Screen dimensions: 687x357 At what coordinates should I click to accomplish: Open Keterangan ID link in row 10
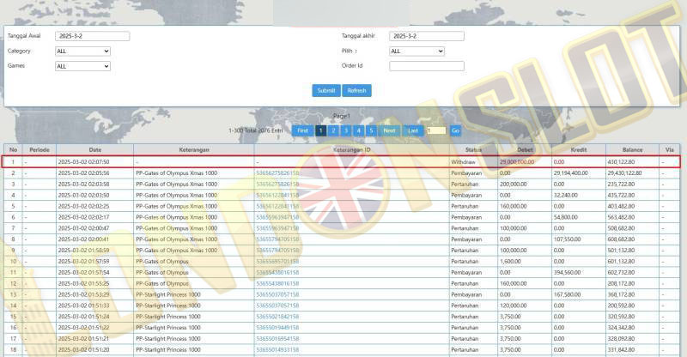(x=277, y=262)
